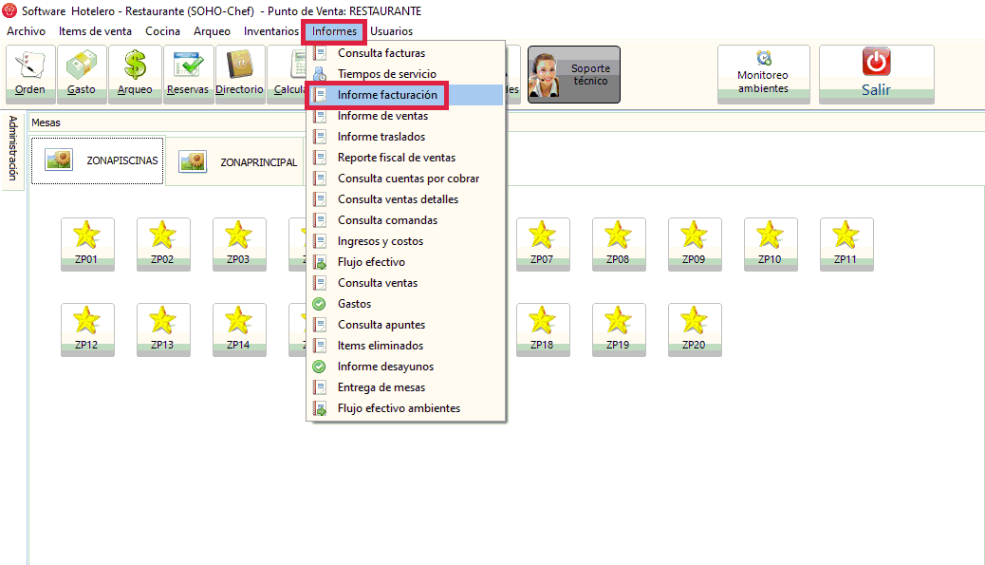Screen dimensions: 985x565
Task: Open the Inventarios menu
Action: pos(270,31)
